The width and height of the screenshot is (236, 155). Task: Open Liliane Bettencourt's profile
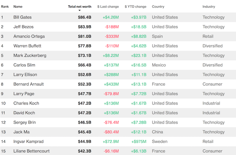32,151
